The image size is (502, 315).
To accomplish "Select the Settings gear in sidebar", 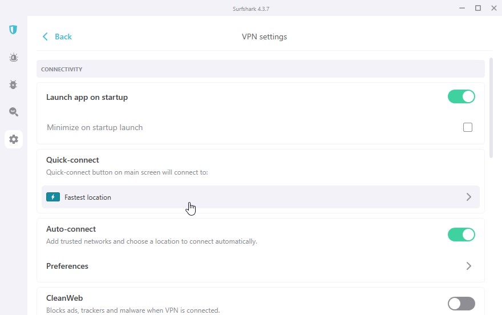I will (x=14, y=139).
